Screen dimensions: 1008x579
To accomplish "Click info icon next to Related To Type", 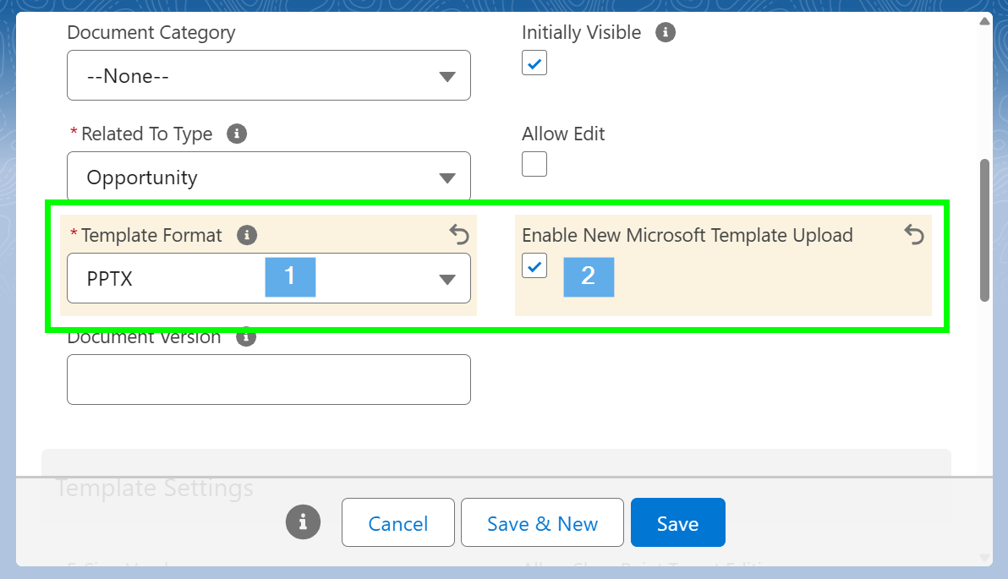I will pos(238,134).
